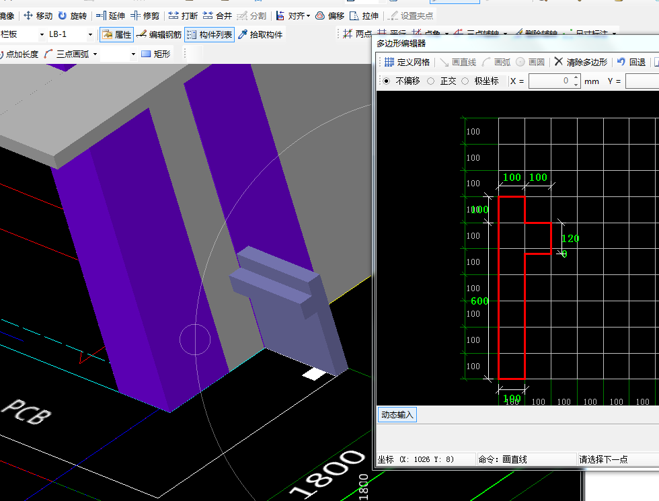The image size is (659, 501).
Task: Select 画弧 in polygon editor
Action: coord(496,62)
